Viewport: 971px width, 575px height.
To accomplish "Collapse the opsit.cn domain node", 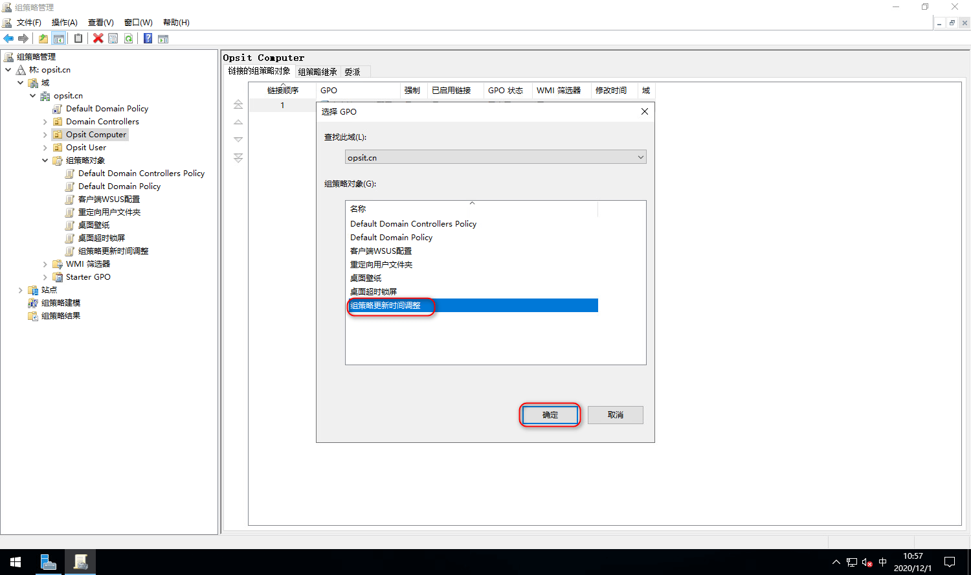I will point(32,96).
